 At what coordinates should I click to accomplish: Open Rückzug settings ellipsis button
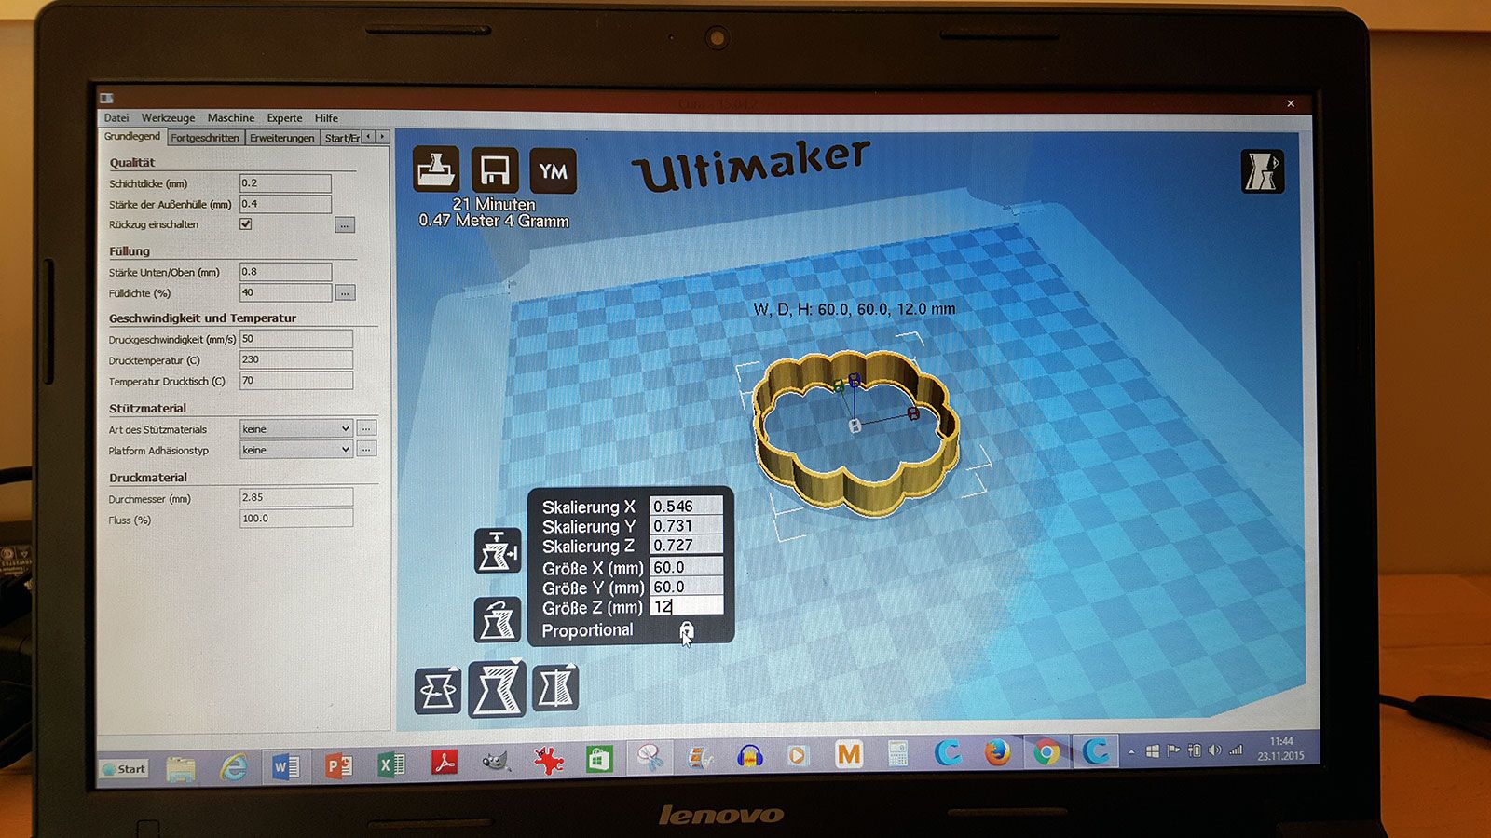(345, 225)
